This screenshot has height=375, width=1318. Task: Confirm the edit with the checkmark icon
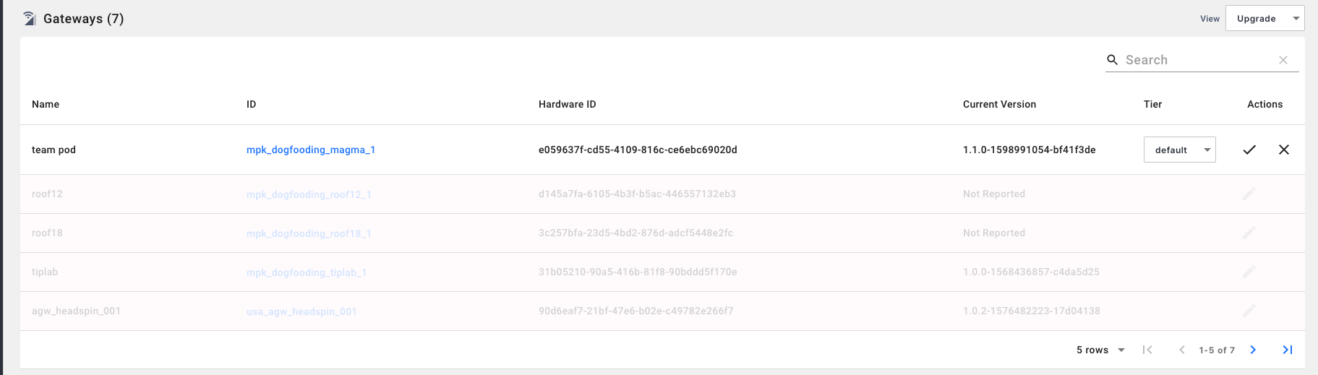click(x=1249, y=150)
